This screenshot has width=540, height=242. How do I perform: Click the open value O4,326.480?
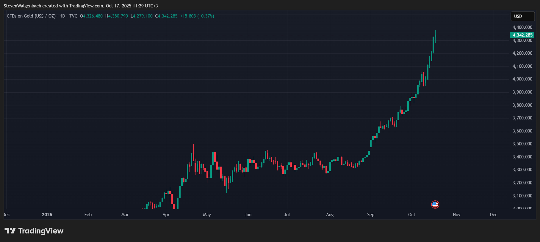(x=91, y=16)
